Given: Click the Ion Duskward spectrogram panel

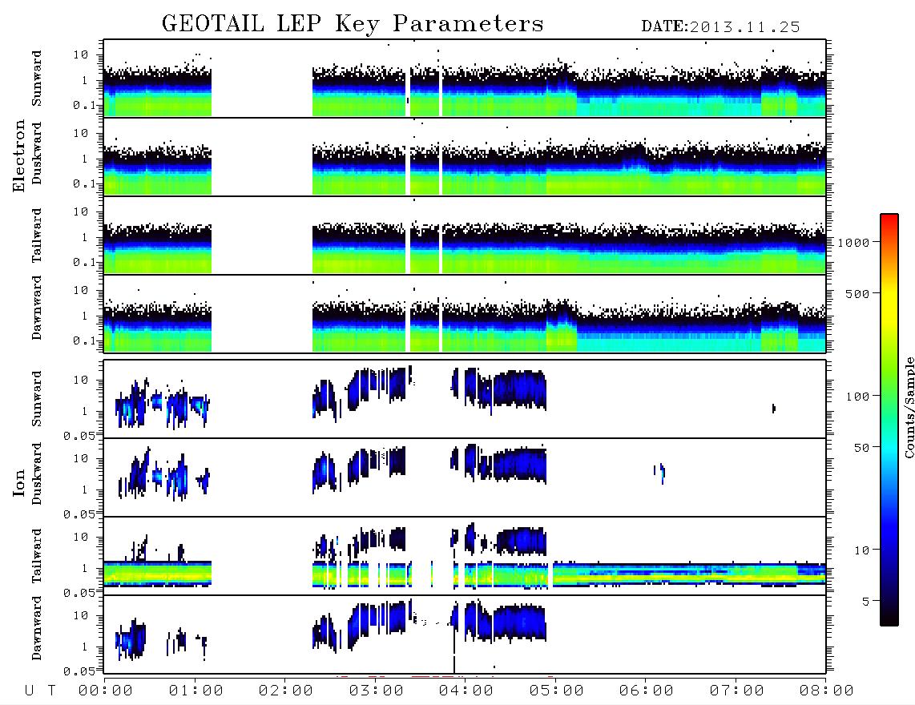Looking at the screenshot, I should click(465, 477).
